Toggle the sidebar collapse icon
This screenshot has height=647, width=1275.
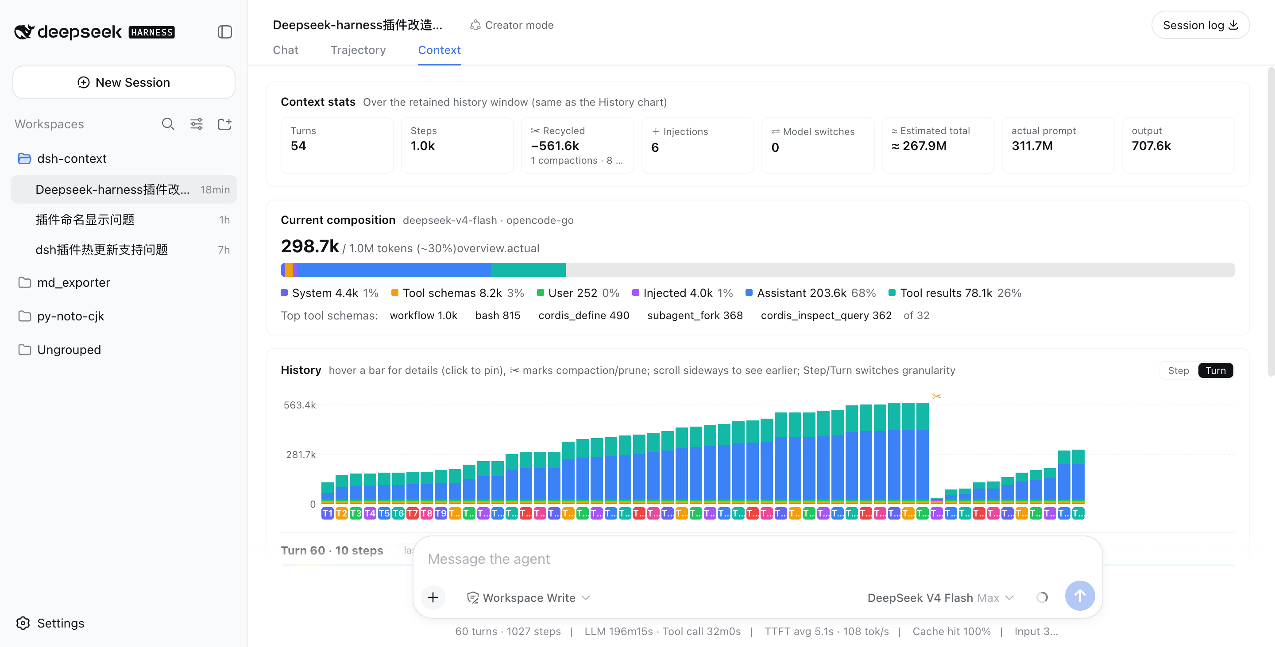[x=225, y=32]
